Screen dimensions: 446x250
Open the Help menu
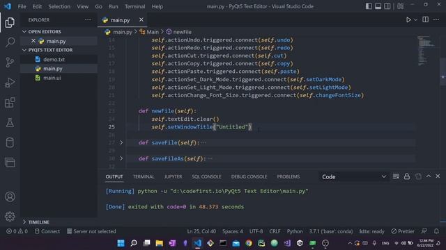pyautogui.click(x=157, y=6)
